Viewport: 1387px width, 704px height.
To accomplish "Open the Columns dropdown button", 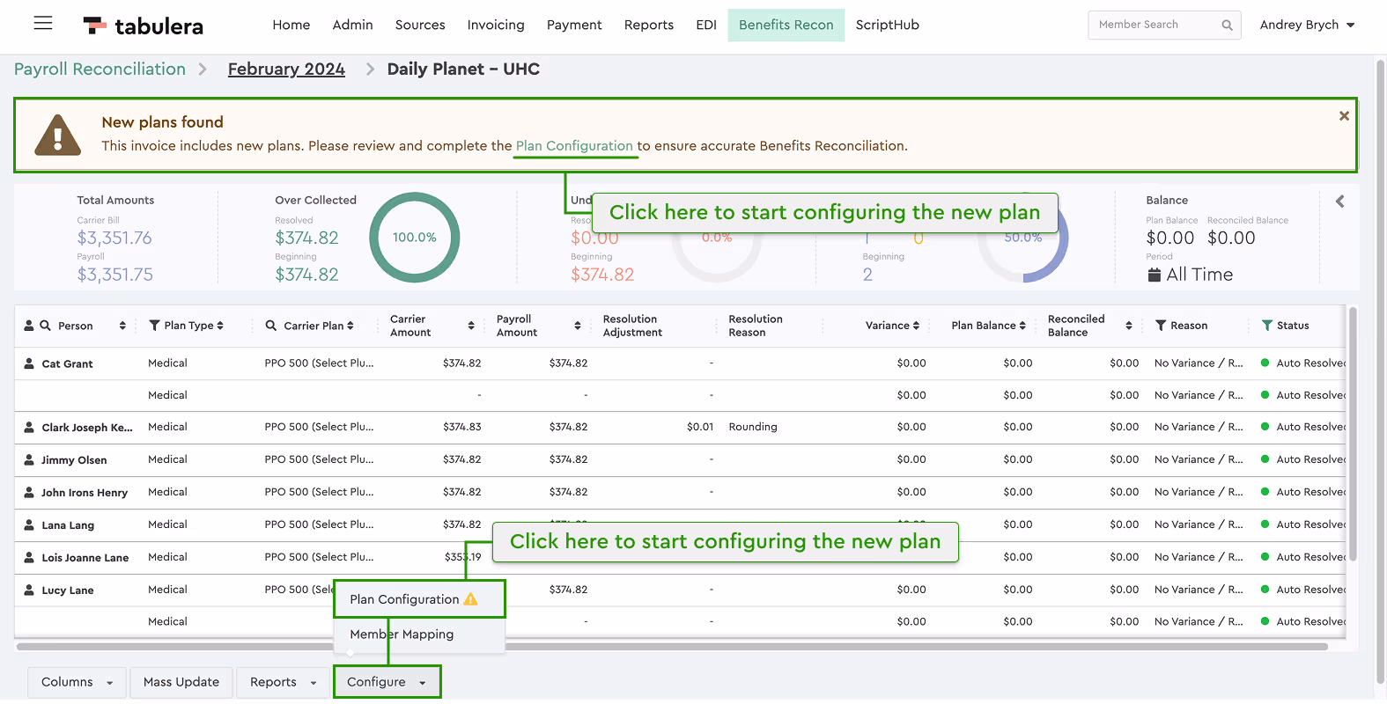I will click(77, 682).
